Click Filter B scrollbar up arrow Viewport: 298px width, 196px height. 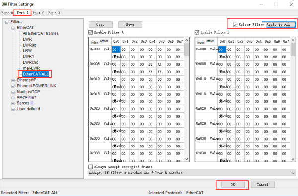click(x=293, y=40)
